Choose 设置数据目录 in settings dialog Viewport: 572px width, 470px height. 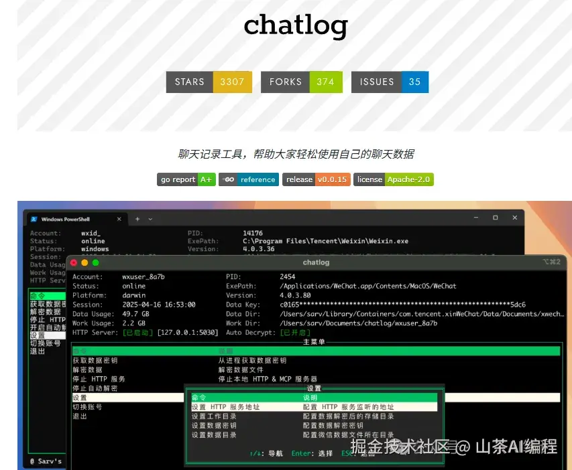pyautogui.click(x=214, y=435)
